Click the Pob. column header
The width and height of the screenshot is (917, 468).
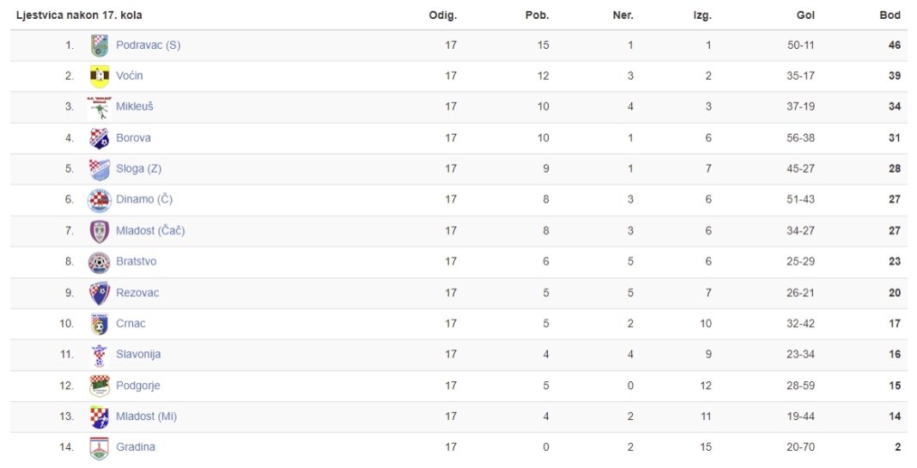[x=537, y=15]
